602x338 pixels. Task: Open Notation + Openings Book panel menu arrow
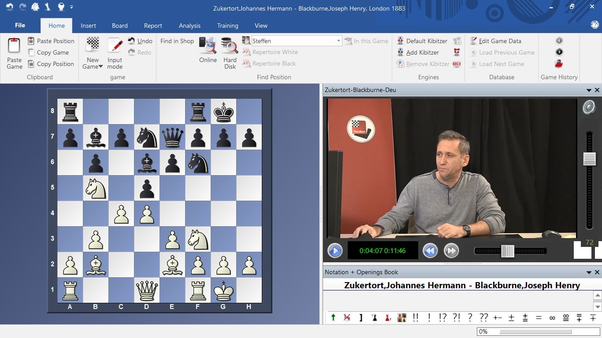tap(589, 272)
